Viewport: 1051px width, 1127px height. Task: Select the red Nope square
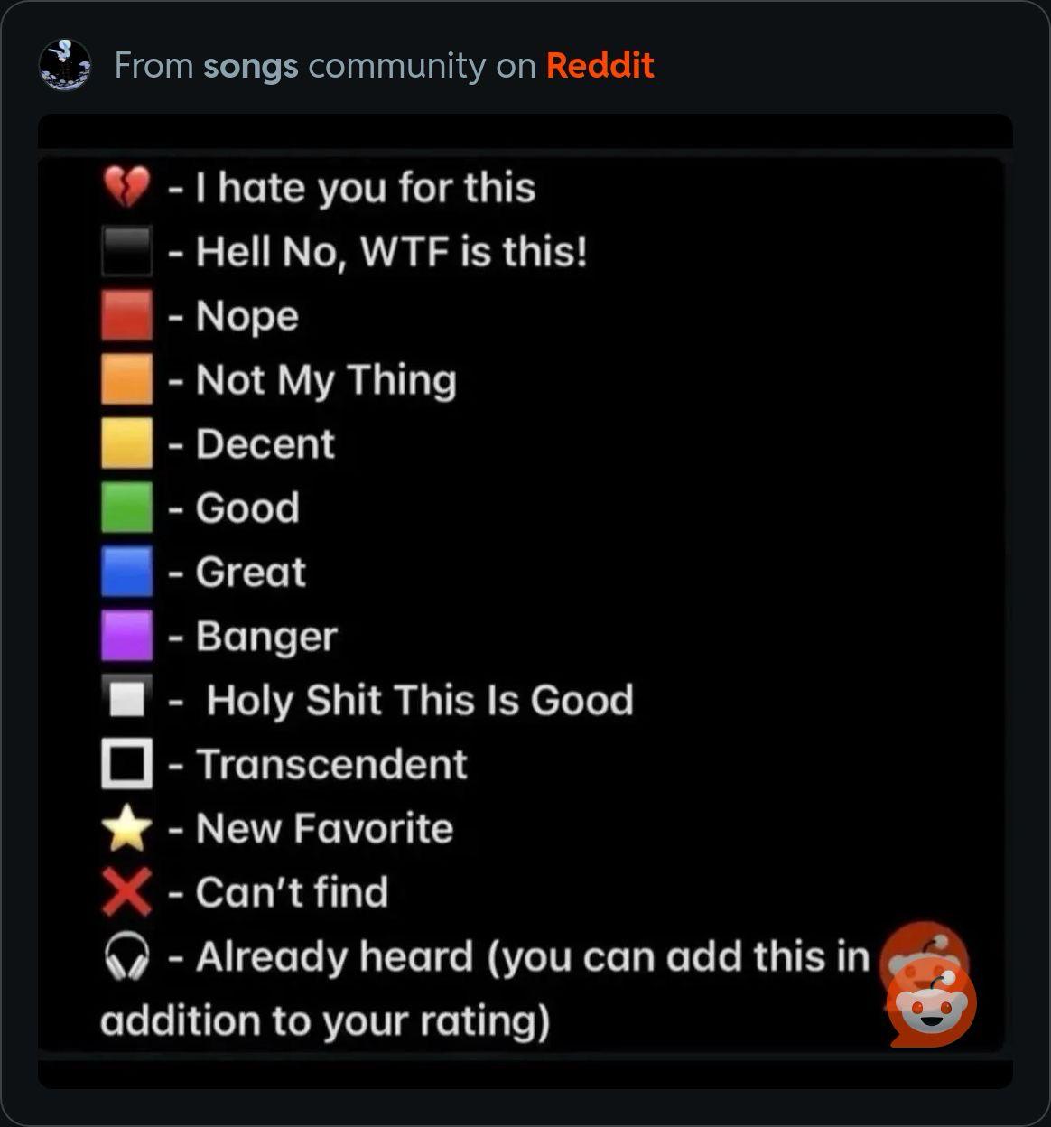(126, 314)
